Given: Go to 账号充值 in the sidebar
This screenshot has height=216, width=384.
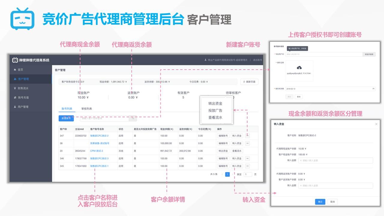Looking at the screenshot, I should [23, 97].
